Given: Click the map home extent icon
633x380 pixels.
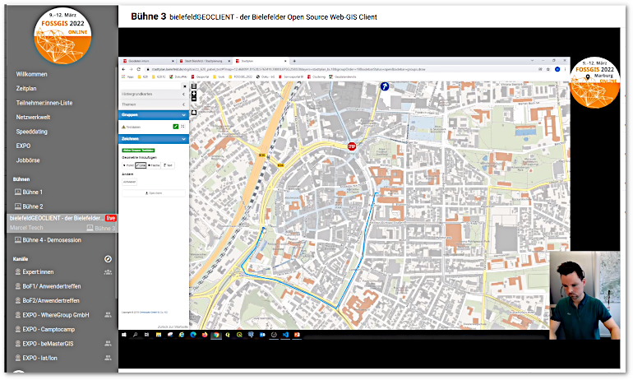Looking at the screenshot, I should [x=194, y=113].
